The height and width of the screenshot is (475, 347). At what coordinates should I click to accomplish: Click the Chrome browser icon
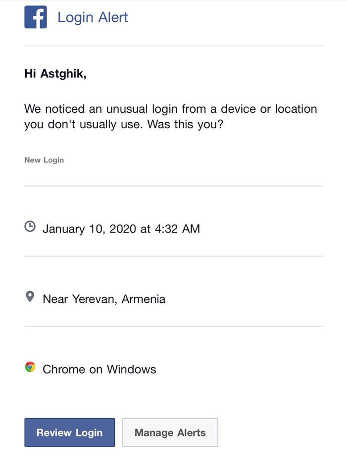coord(30,367)
